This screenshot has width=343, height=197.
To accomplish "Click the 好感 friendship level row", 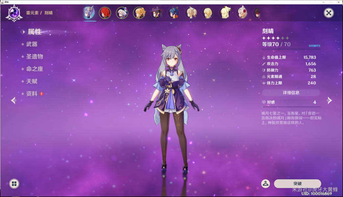I will 291,102.
